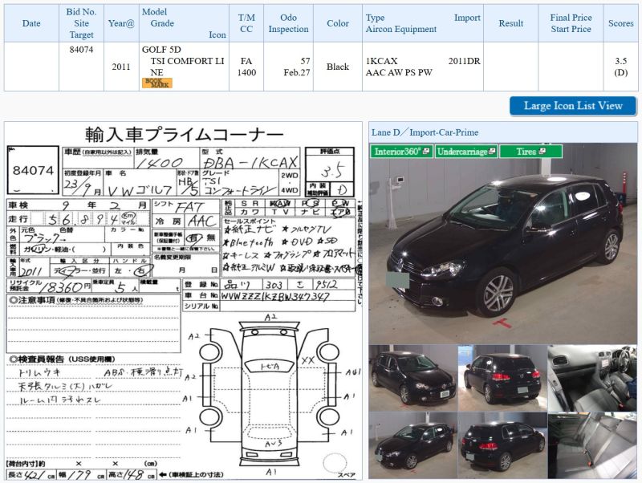Viewport: 642px width, 483px height.
Task: Open the Interior360° view
Action: (400, 152)
